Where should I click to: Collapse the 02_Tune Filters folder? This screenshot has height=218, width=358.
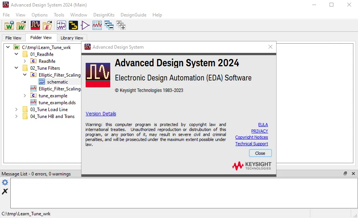(x=17, y=68)
